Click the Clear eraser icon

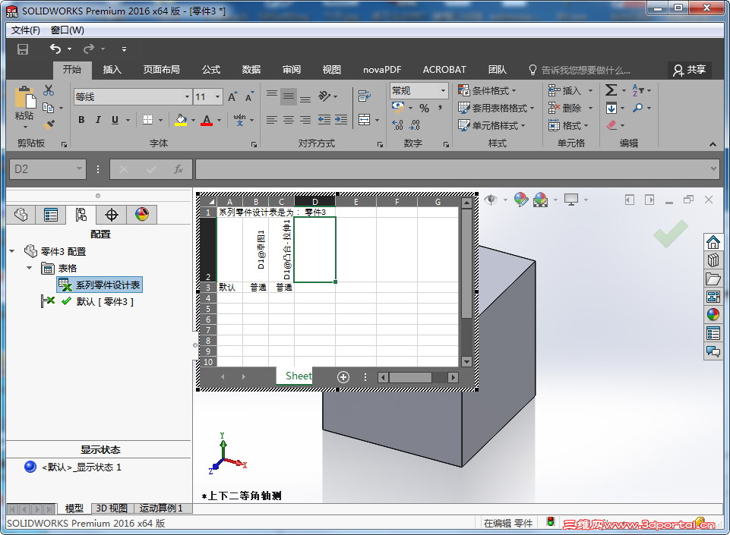click(x=611, y=125)
